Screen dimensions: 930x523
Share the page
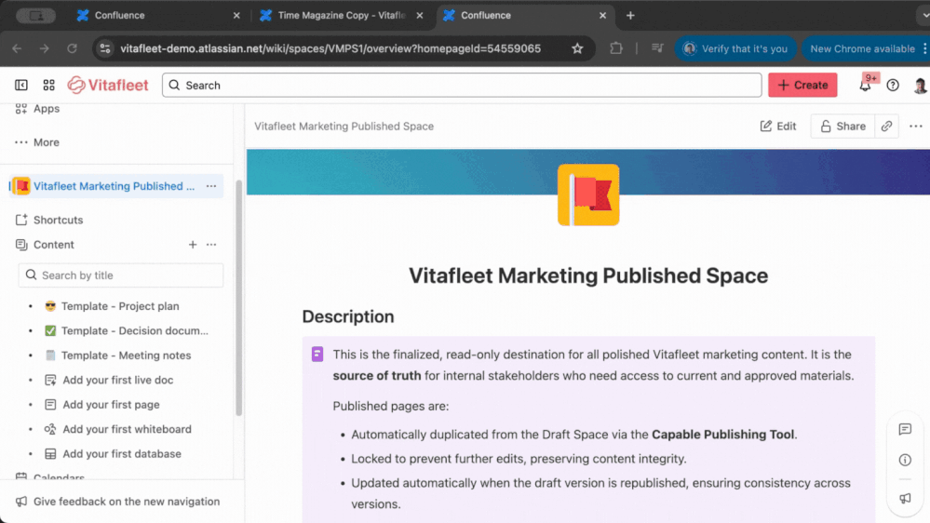(842, 127)
